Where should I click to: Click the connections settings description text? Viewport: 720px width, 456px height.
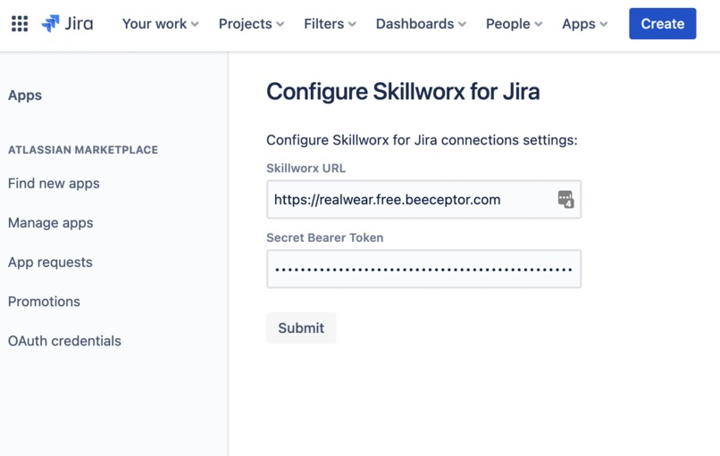[x=422, y=140]
